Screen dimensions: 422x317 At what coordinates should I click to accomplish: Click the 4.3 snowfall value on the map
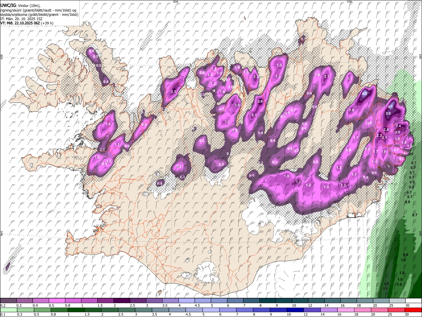tap(364, 93)
